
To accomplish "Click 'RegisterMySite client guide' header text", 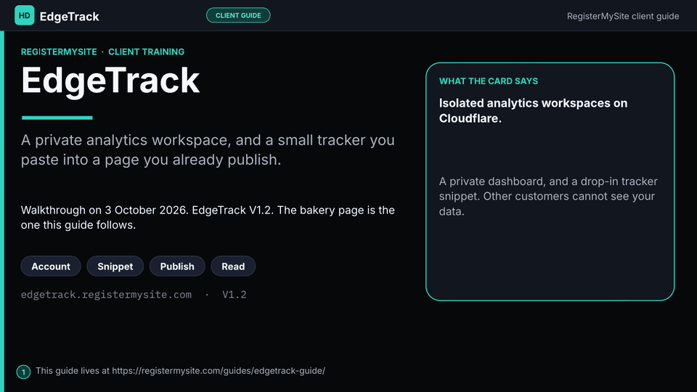I will pos(623,16).
